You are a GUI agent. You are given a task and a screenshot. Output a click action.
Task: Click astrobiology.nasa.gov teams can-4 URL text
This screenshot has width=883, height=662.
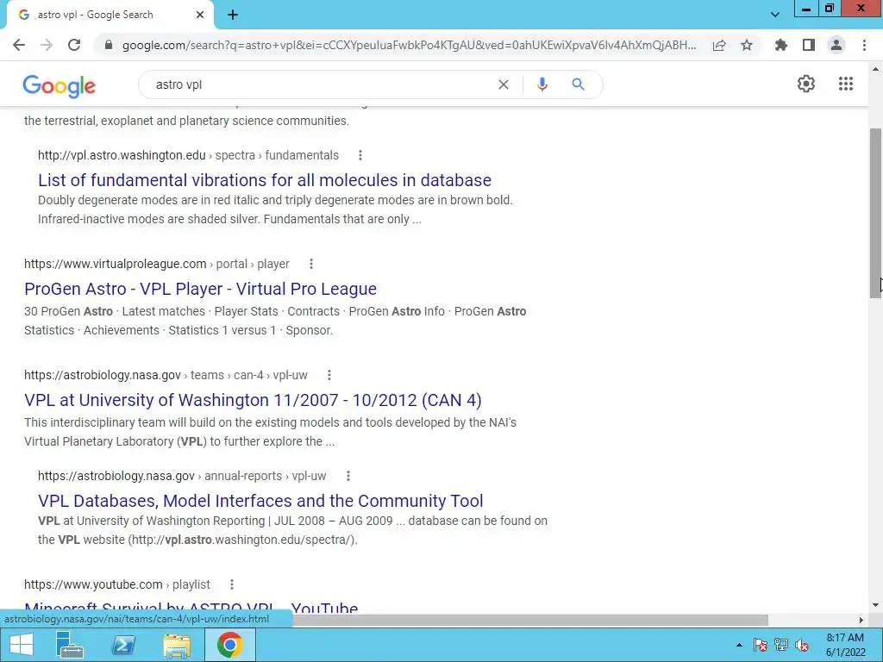pyautogui.click(x=166, y=375)
